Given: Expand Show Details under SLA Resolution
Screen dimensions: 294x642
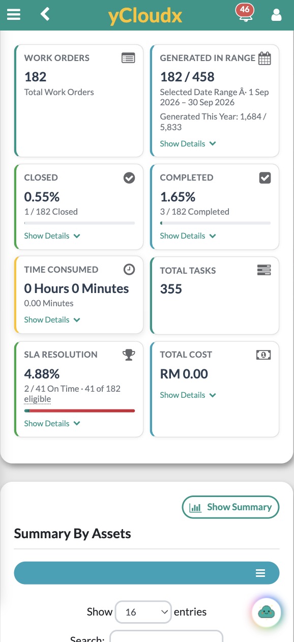Looking at the screenshot, I should point(52,423).
